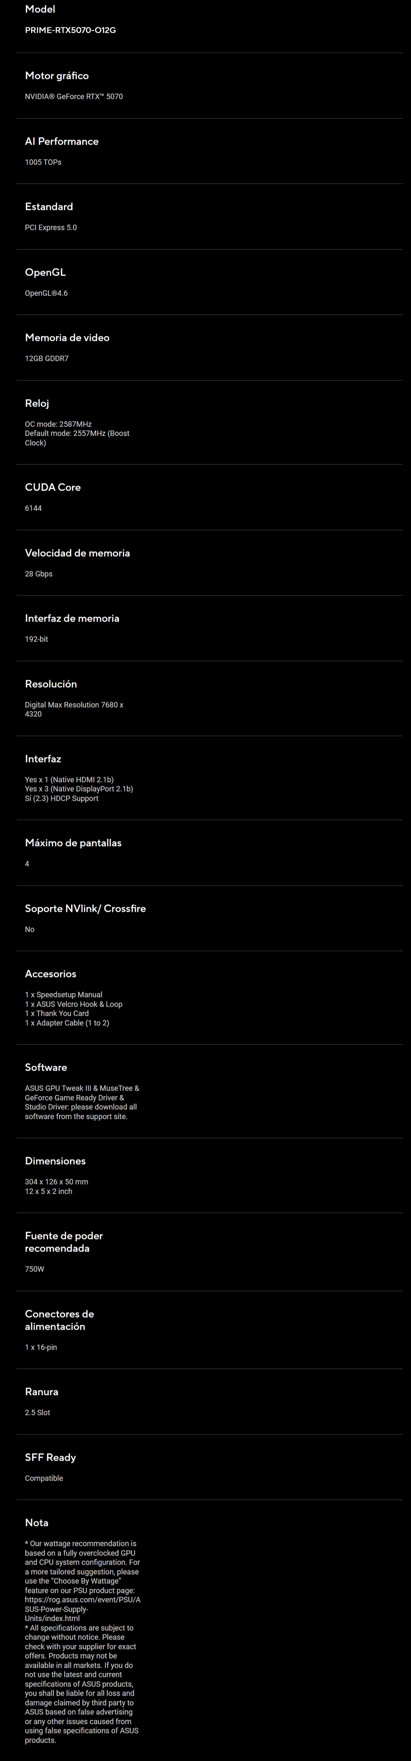Click the SFF Ready heading

pos(51,1457)
